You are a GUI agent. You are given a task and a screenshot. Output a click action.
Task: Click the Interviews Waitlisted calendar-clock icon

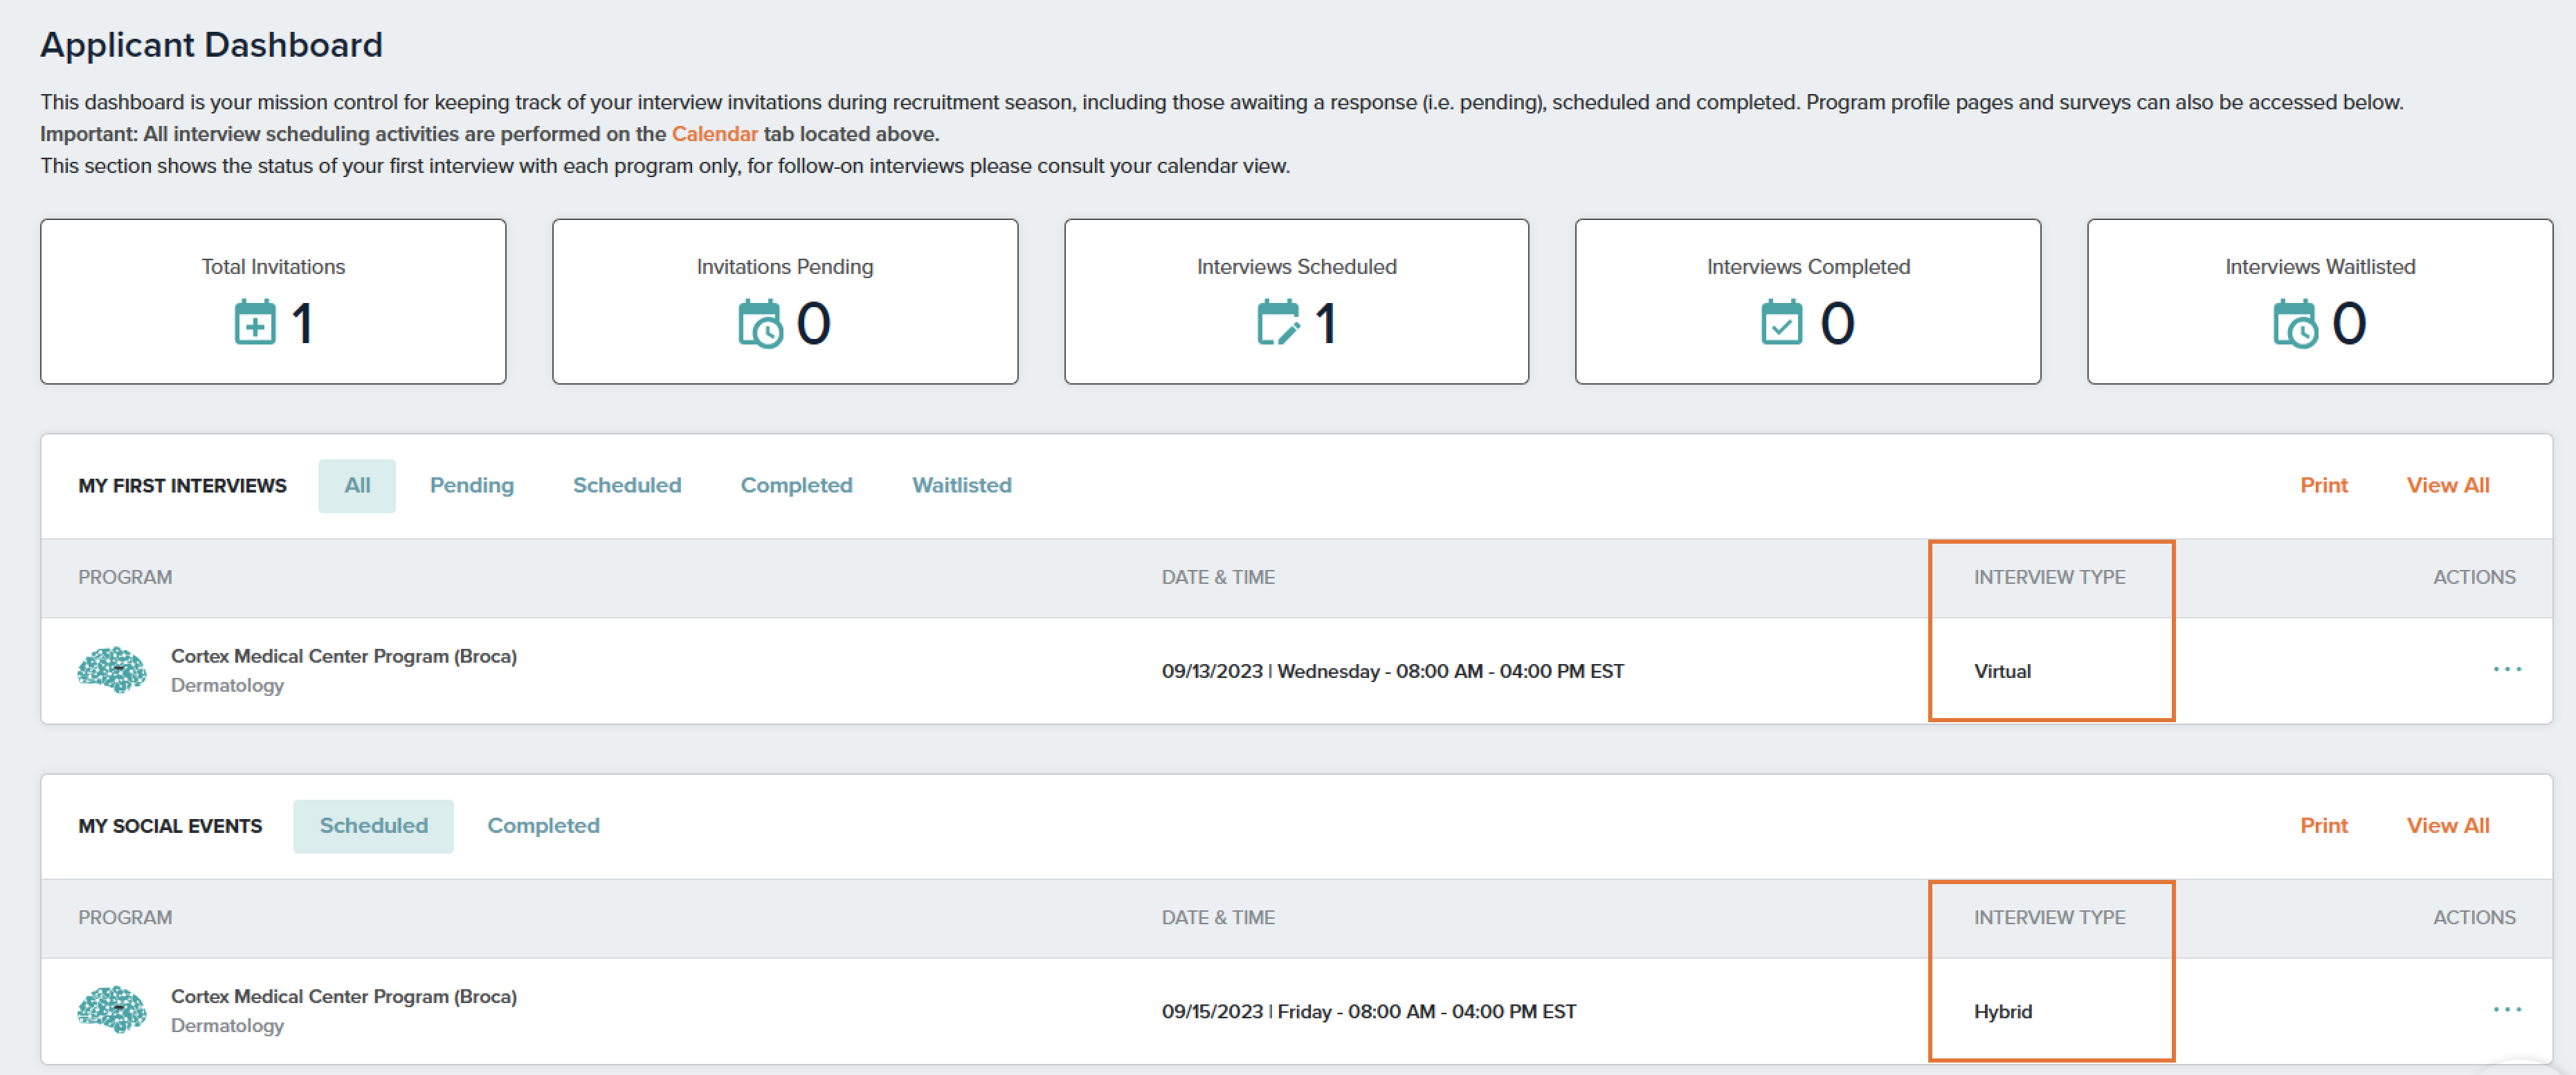2295,322
